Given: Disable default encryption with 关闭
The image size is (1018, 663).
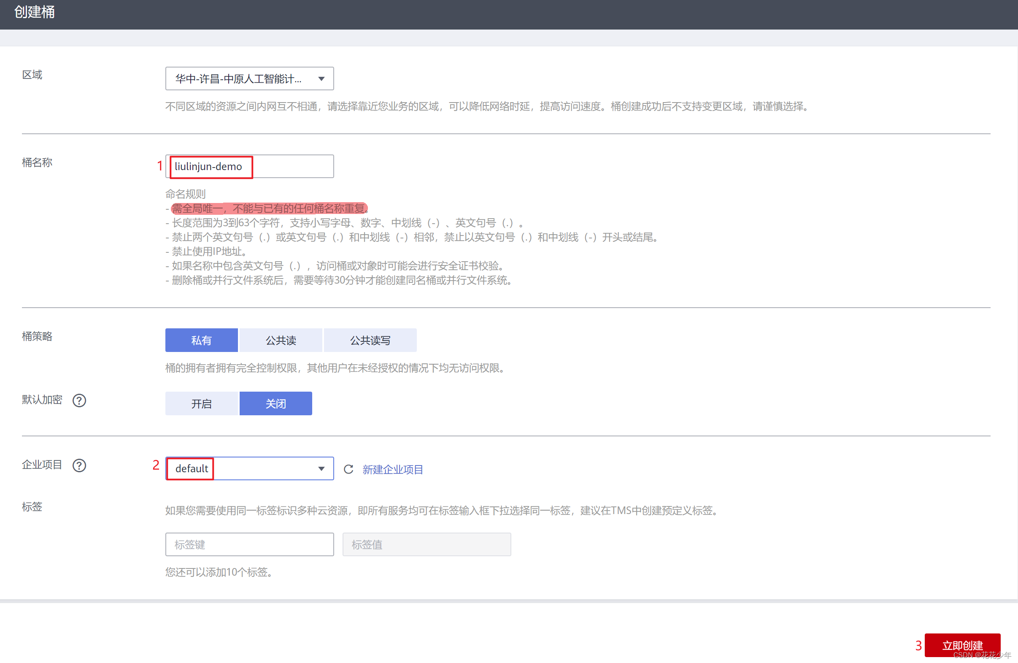Looking at the screenshot, I should tap(275, 404).
